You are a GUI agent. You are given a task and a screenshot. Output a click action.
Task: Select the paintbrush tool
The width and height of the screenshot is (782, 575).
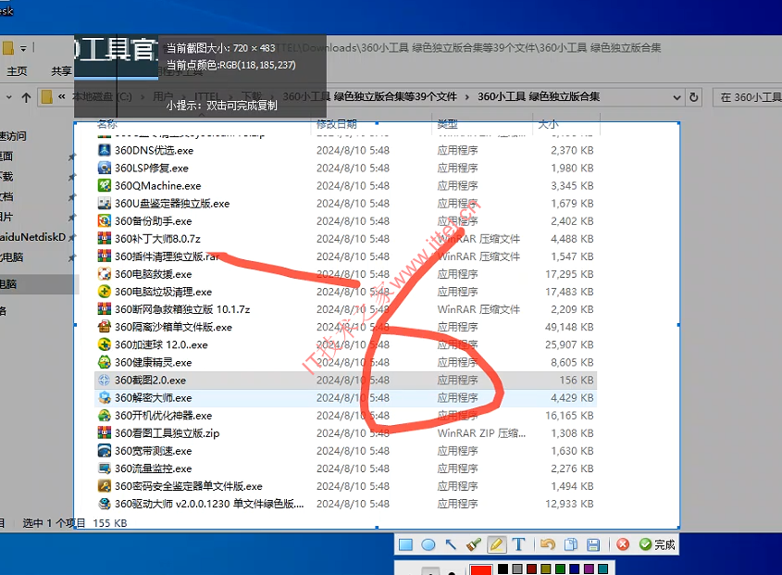(473, 544)
